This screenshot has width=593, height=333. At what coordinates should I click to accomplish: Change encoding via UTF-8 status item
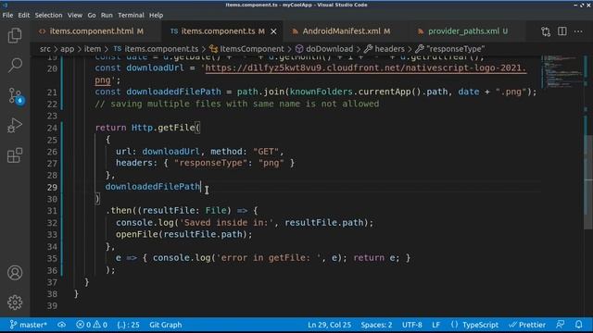point(411,325)
